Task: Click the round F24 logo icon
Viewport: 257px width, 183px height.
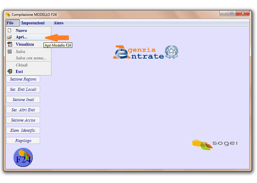Action: click(x=23, y=157)
